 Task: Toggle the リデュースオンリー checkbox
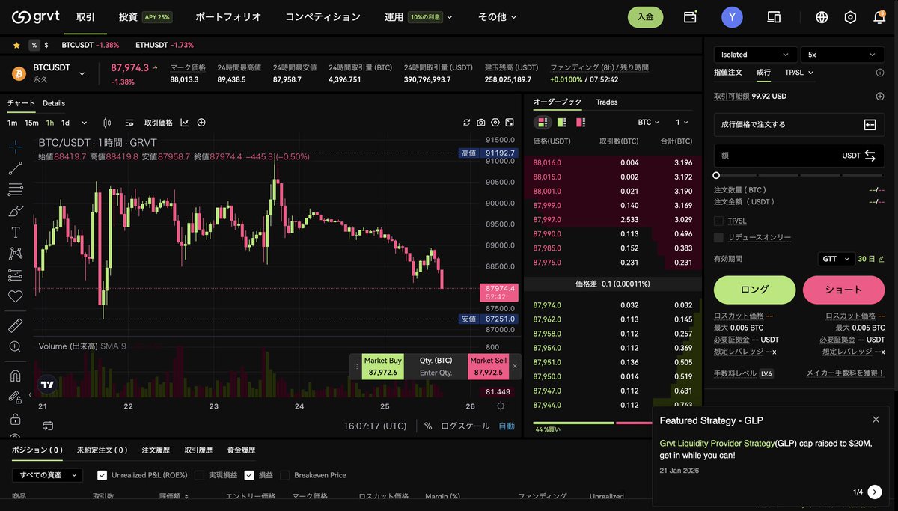[719, 237]
